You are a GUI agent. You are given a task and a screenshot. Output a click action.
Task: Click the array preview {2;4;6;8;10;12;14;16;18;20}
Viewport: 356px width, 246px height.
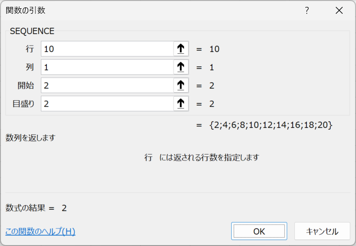click(271, 125)
